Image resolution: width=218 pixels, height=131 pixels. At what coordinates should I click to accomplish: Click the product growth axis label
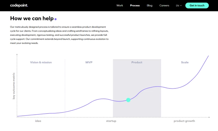click(184, 121)
